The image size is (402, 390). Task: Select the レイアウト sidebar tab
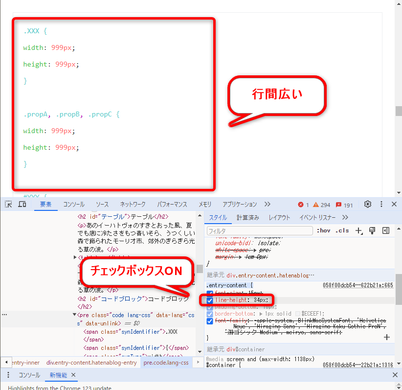(279, 218)
